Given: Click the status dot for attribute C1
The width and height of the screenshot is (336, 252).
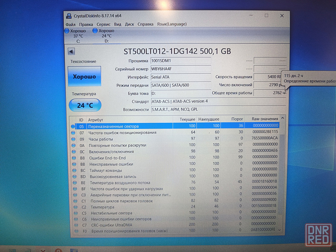Looking at the screenshot, I should coord(75,201).
